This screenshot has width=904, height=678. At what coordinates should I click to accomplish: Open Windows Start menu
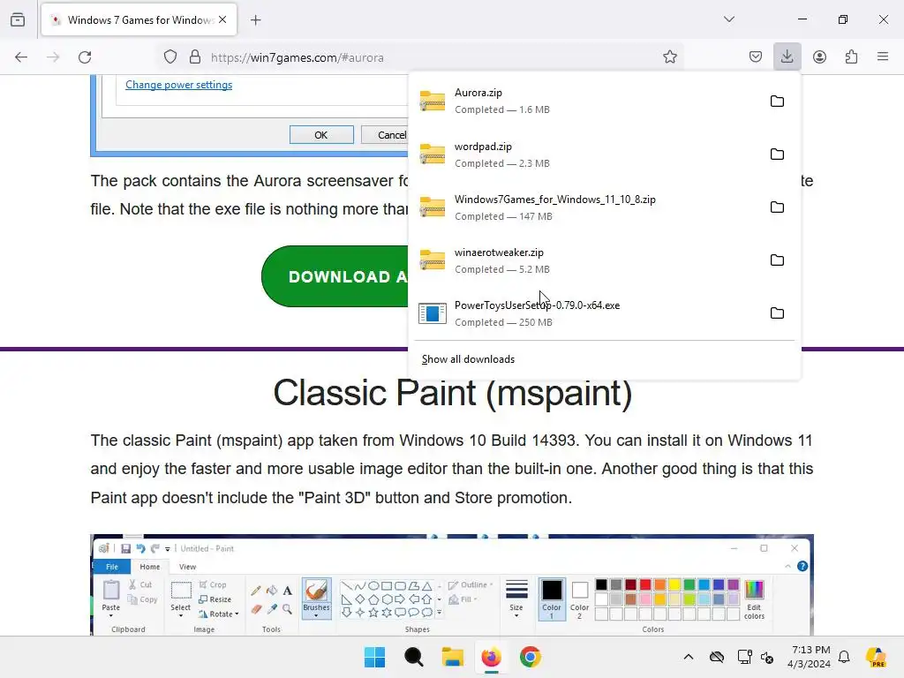pyautogui.click(x=374, y=657)
